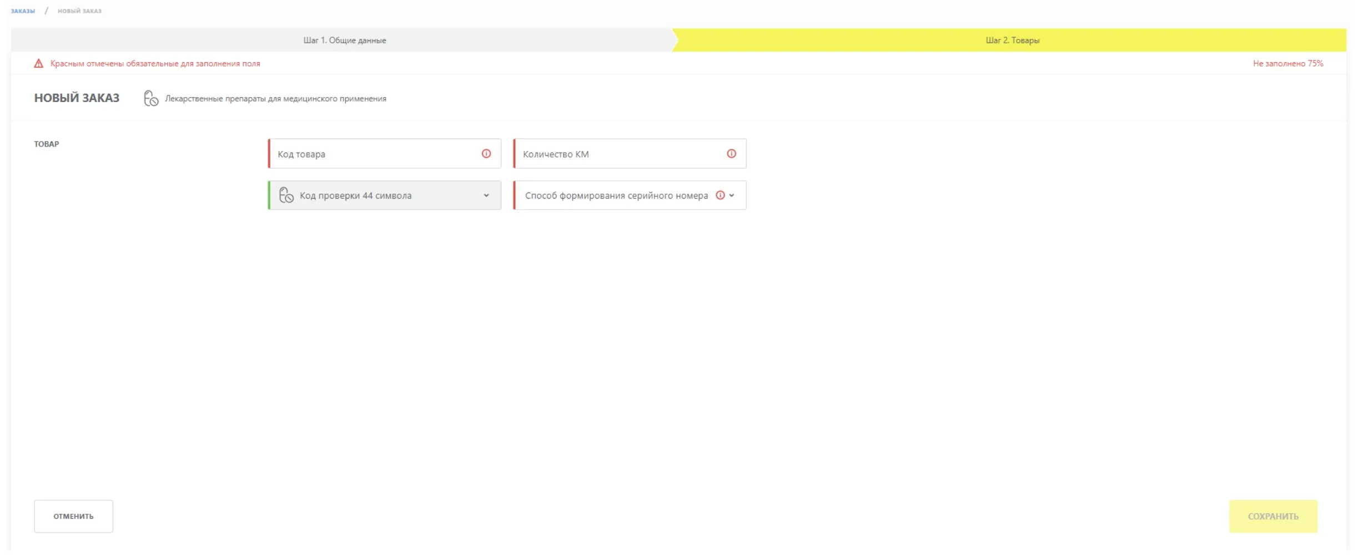This screenshot has width=1358, height=557.
Task: Open Способ формирования серийного номера dropdown
Action: click(x=616, y=195)
